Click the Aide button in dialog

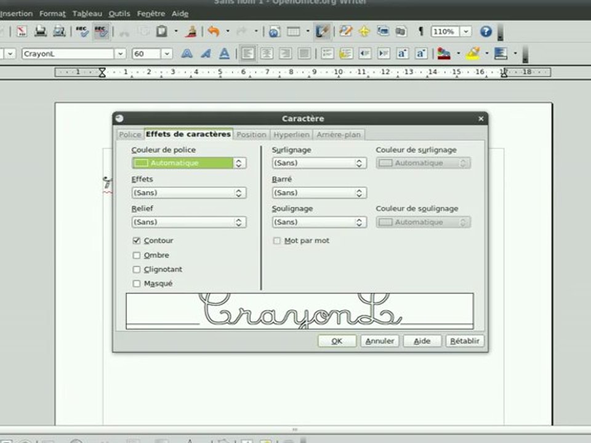[x=422, y=341]
